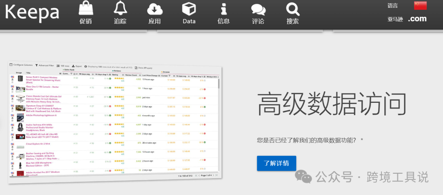The height and width of the screenshot is (195, 443).
Task: Change Amazon locale from .com
Action: (x=417, y=19)
